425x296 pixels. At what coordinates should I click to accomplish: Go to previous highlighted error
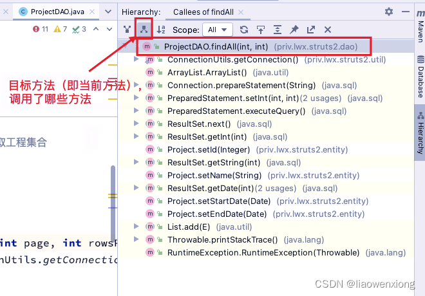coord(96,29)
